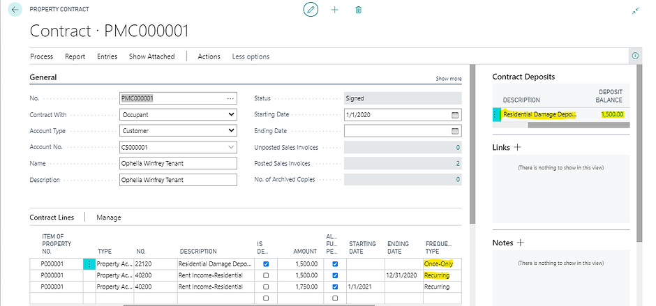Toggle the FactBox info icon

click(635, 56)
